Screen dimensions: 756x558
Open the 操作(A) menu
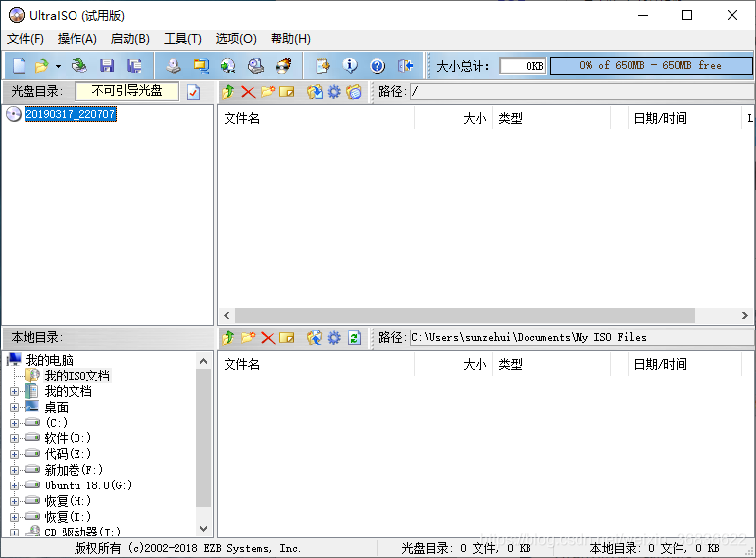click(77, 39)
